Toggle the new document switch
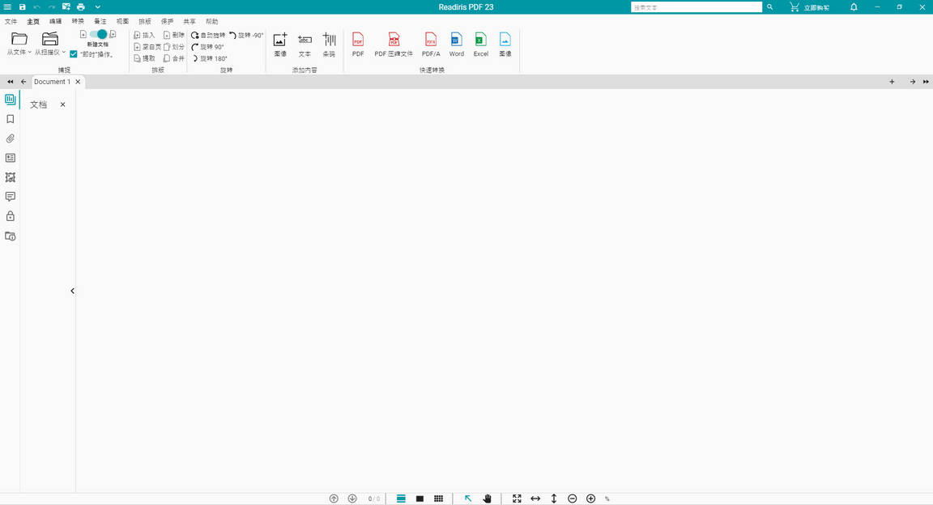 click(98, 35)
